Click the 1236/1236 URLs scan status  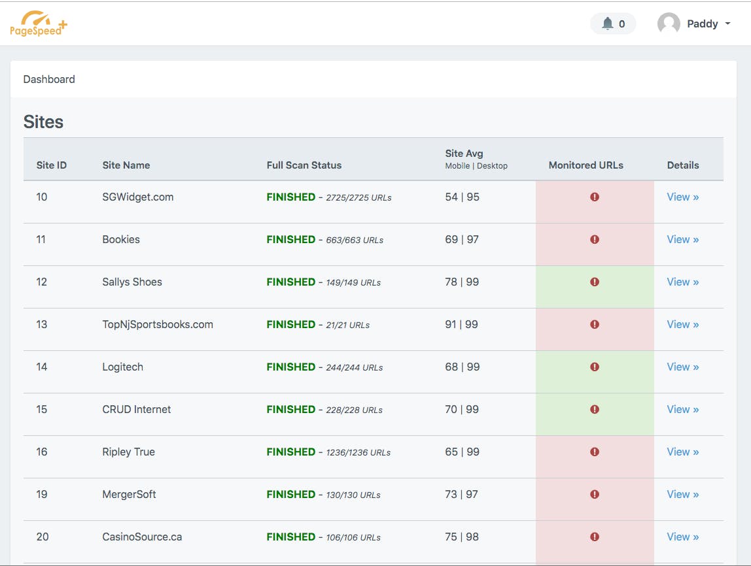pos(358,453)
